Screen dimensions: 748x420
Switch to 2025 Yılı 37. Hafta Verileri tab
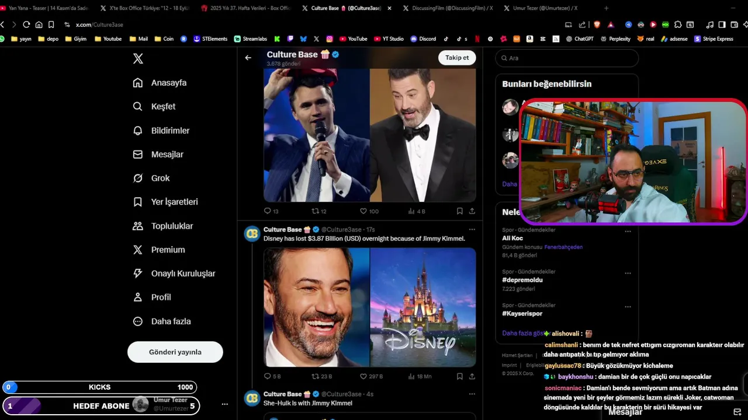coord(245,8)
